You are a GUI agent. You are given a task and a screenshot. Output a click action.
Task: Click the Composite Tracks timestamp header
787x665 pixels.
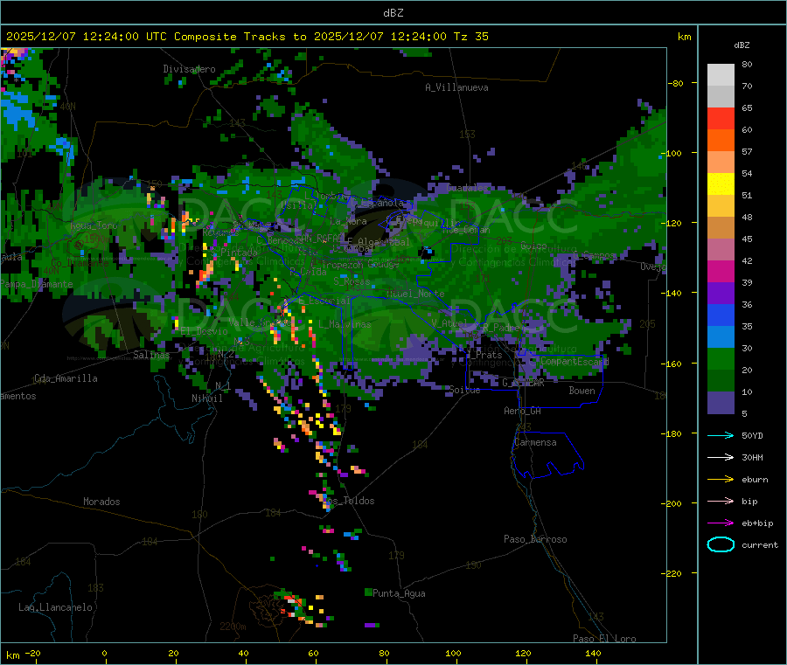coord(247,37)
